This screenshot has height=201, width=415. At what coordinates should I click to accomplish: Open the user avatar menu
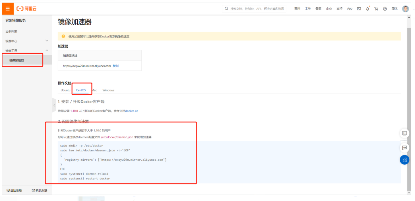(406, 9)
